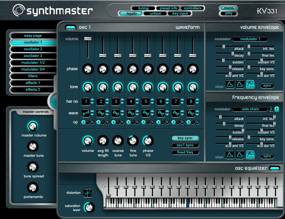This screenshot has width=285, height=219.
Task: Open effects 1 page
Action: point(33,83)
